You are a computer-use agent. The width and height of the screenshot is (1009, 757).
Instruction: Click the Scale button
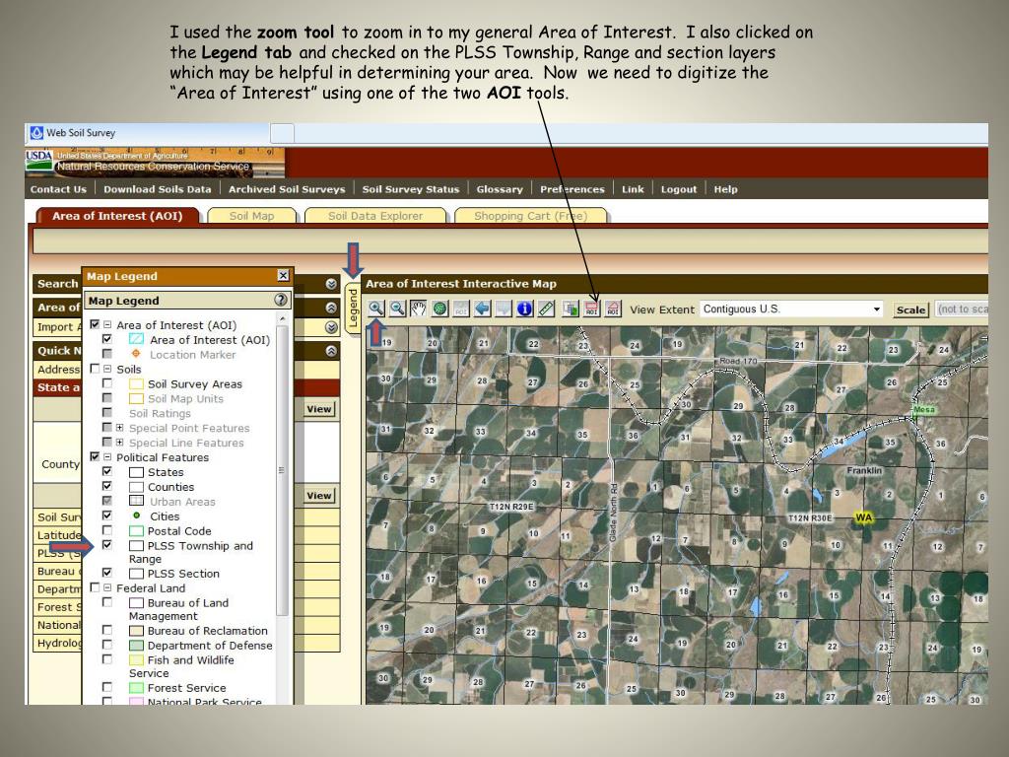pos(910,310)
